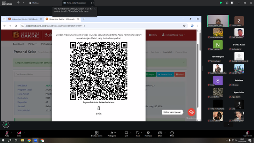Go back in the browser
The height and width of the screenshot is (143, 254).
point(4,26)
